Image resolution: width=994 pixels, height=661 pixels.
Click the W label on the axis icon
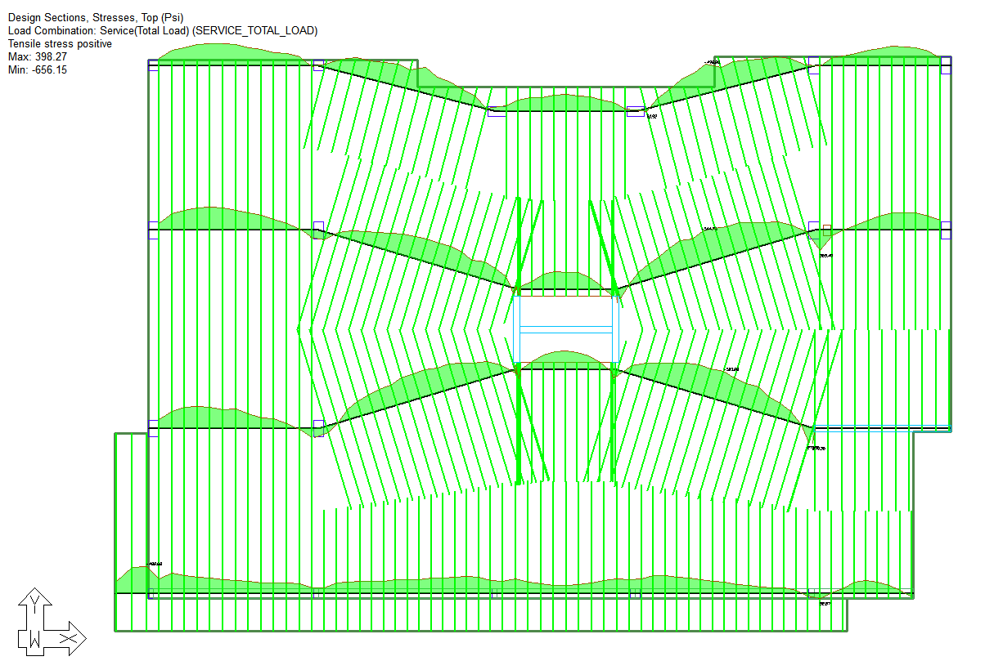(34, 638)
